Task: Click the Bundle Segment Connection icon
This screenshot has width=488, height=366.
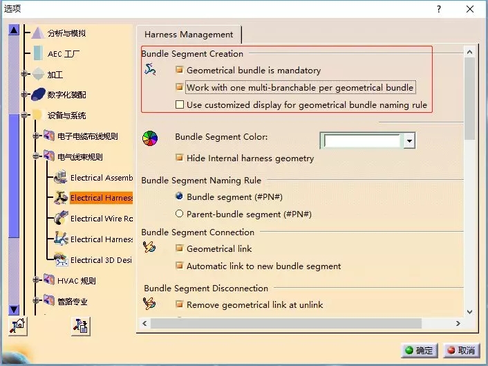Action: (149, 248)
